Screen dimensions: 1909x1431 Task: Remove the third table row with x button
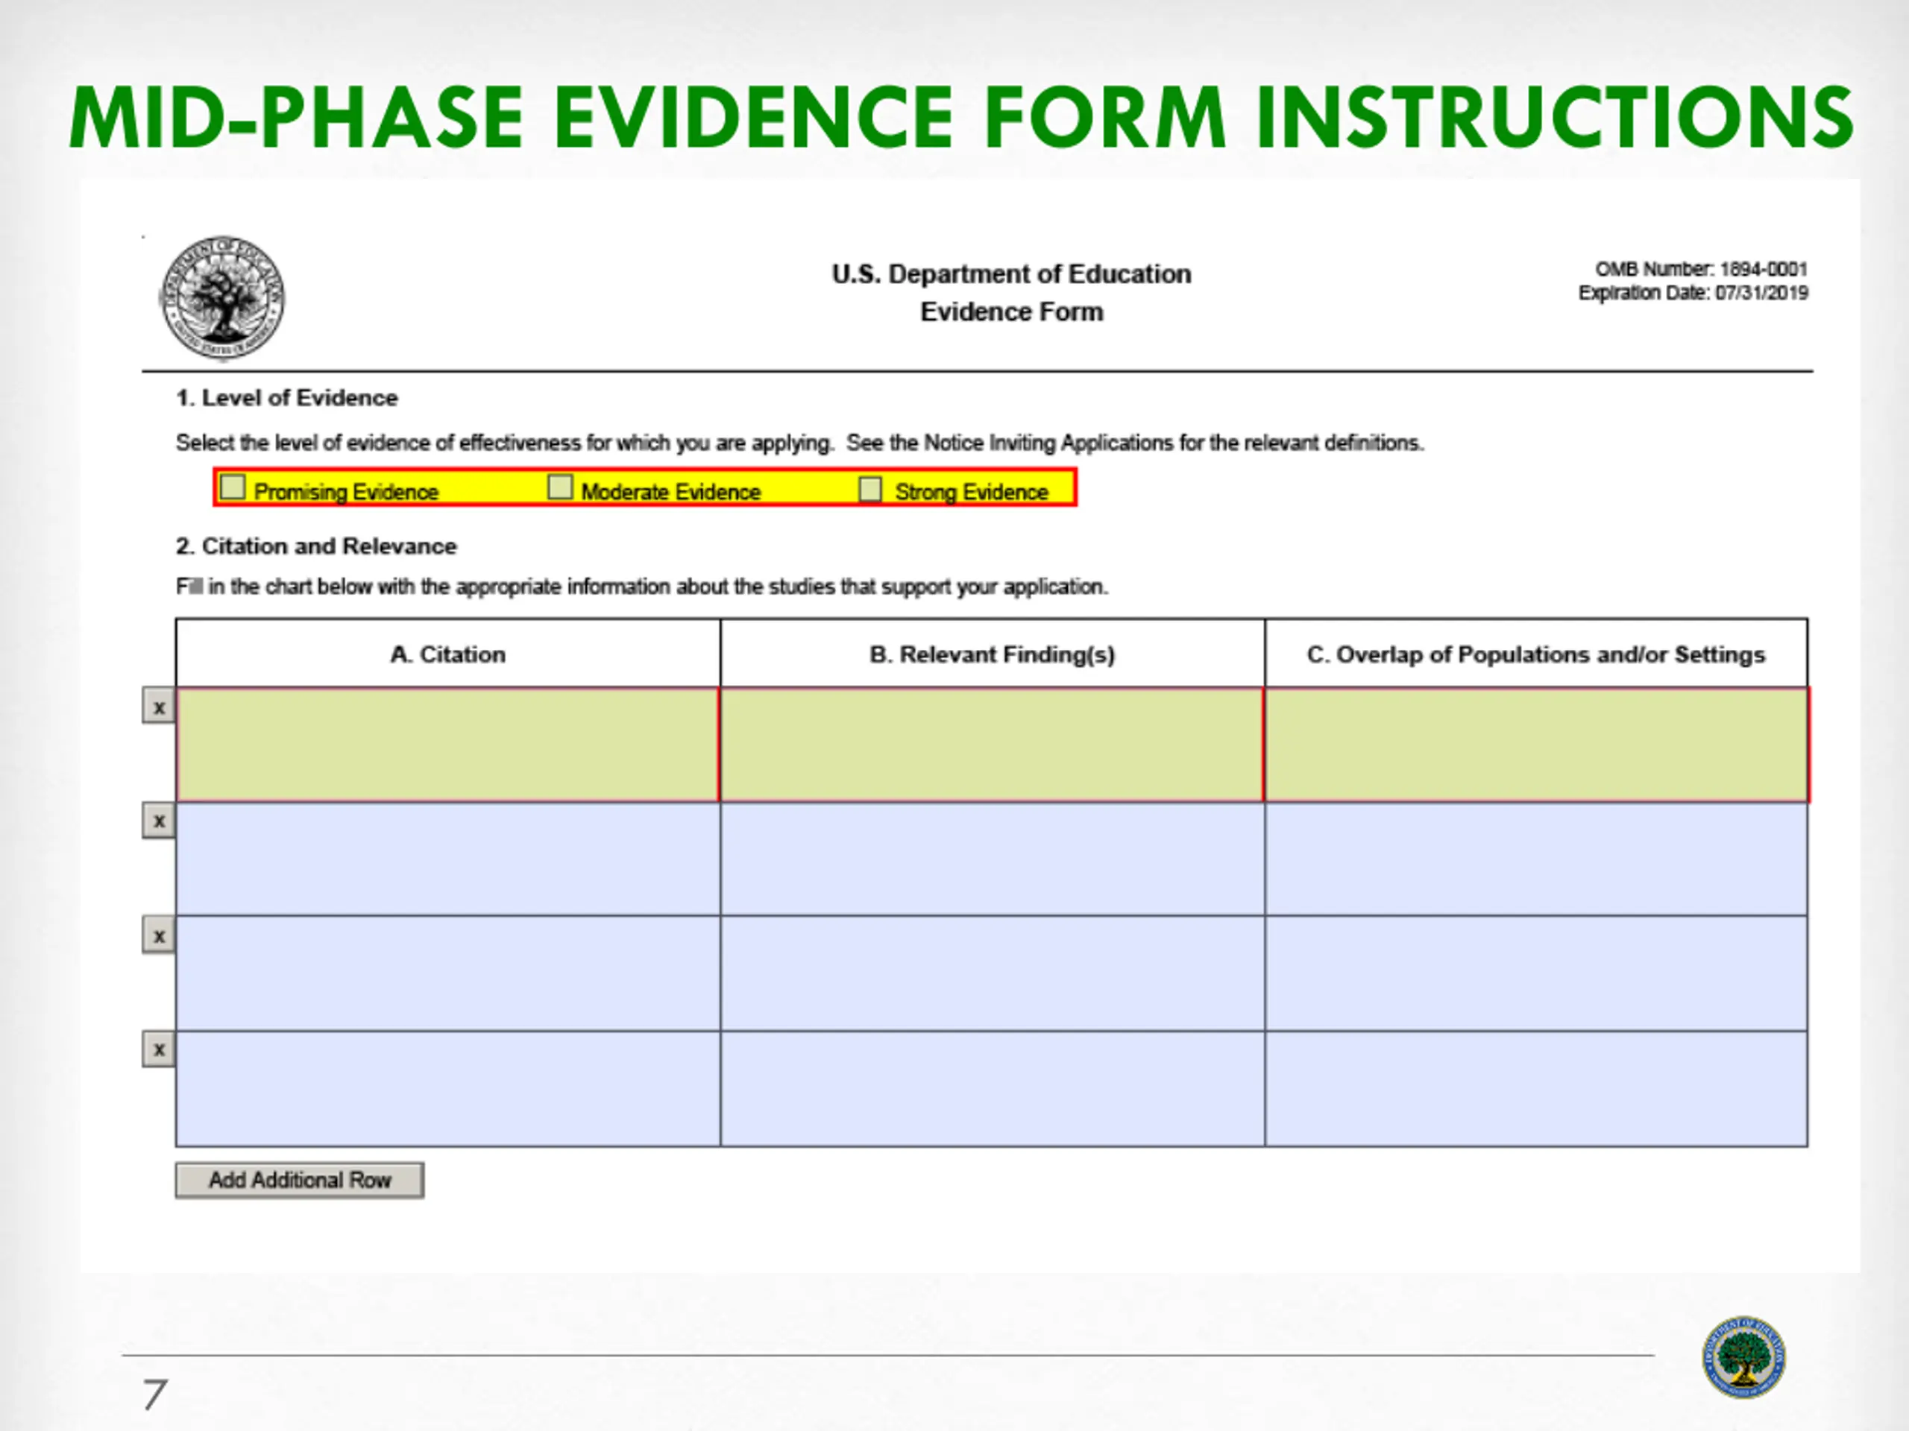pos(159,935)
